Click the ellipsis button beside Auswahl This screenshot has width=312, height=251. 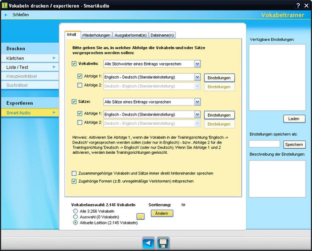coord(140,217)
